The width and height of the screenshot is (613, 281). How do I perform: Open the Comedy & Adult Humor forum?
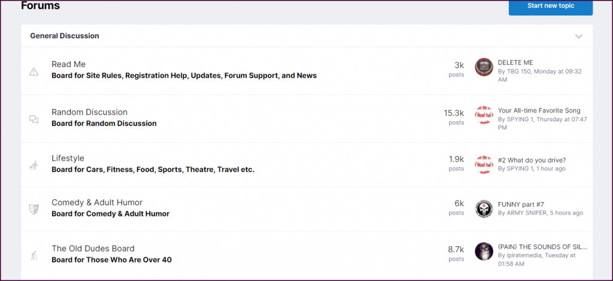pyautogui.click(x=97, y=203)
